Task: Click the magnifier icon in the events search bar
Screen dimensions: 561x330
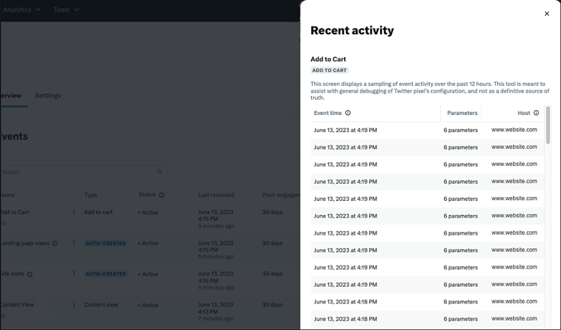Action: (159, 171)
